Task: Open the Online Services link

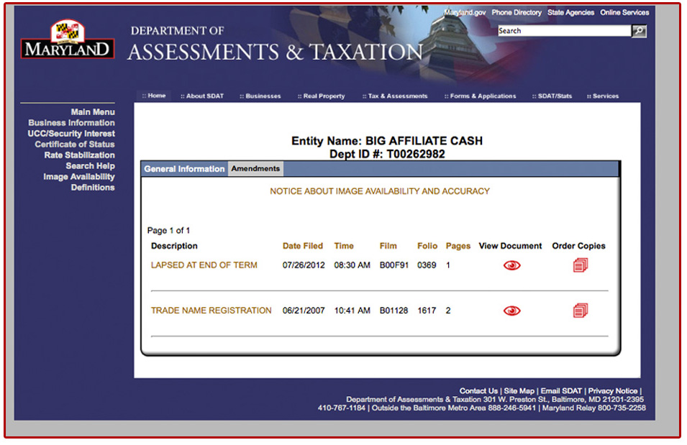Action: 624,13
